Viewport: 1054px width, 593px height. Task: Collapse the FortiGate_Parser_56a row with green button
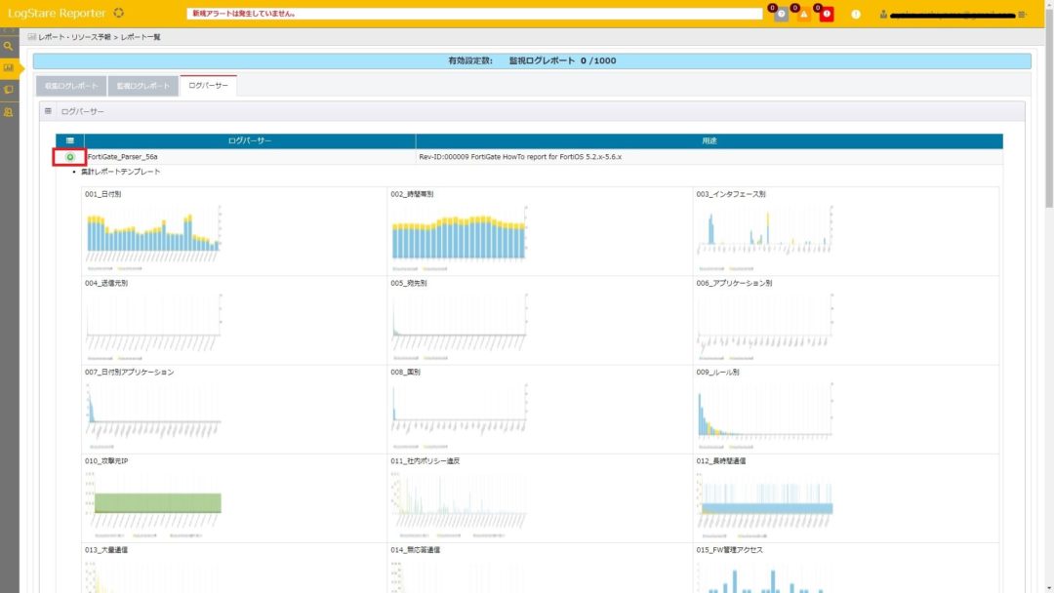pos(70,157)
